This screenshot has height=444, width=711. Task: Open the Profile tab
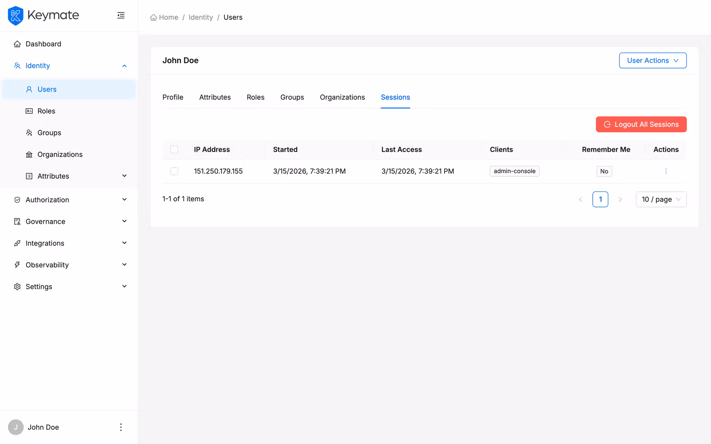173,97
